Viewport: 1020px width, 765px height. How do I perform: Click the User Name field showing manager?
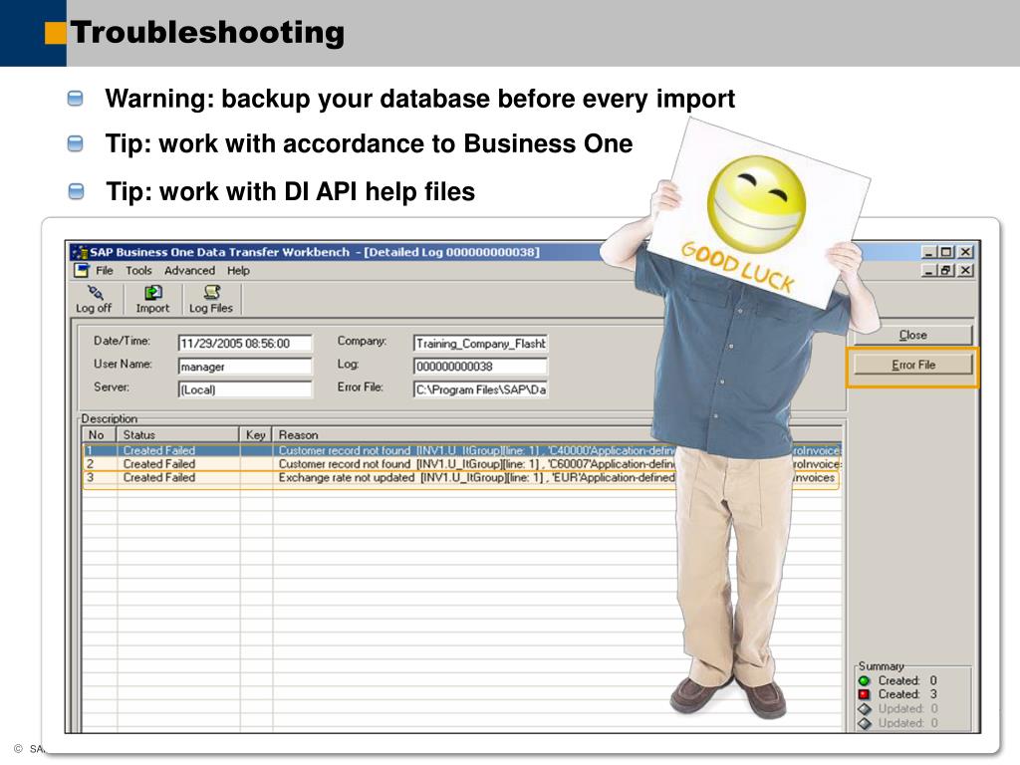[245, 367]
